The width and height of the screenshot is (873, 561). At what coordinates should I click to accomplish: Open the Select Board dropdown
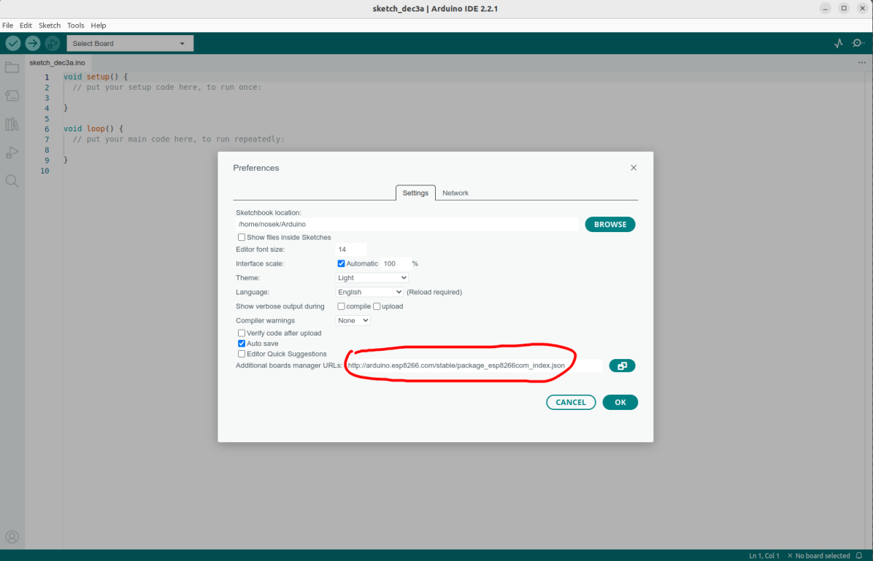tap(130, 44)
